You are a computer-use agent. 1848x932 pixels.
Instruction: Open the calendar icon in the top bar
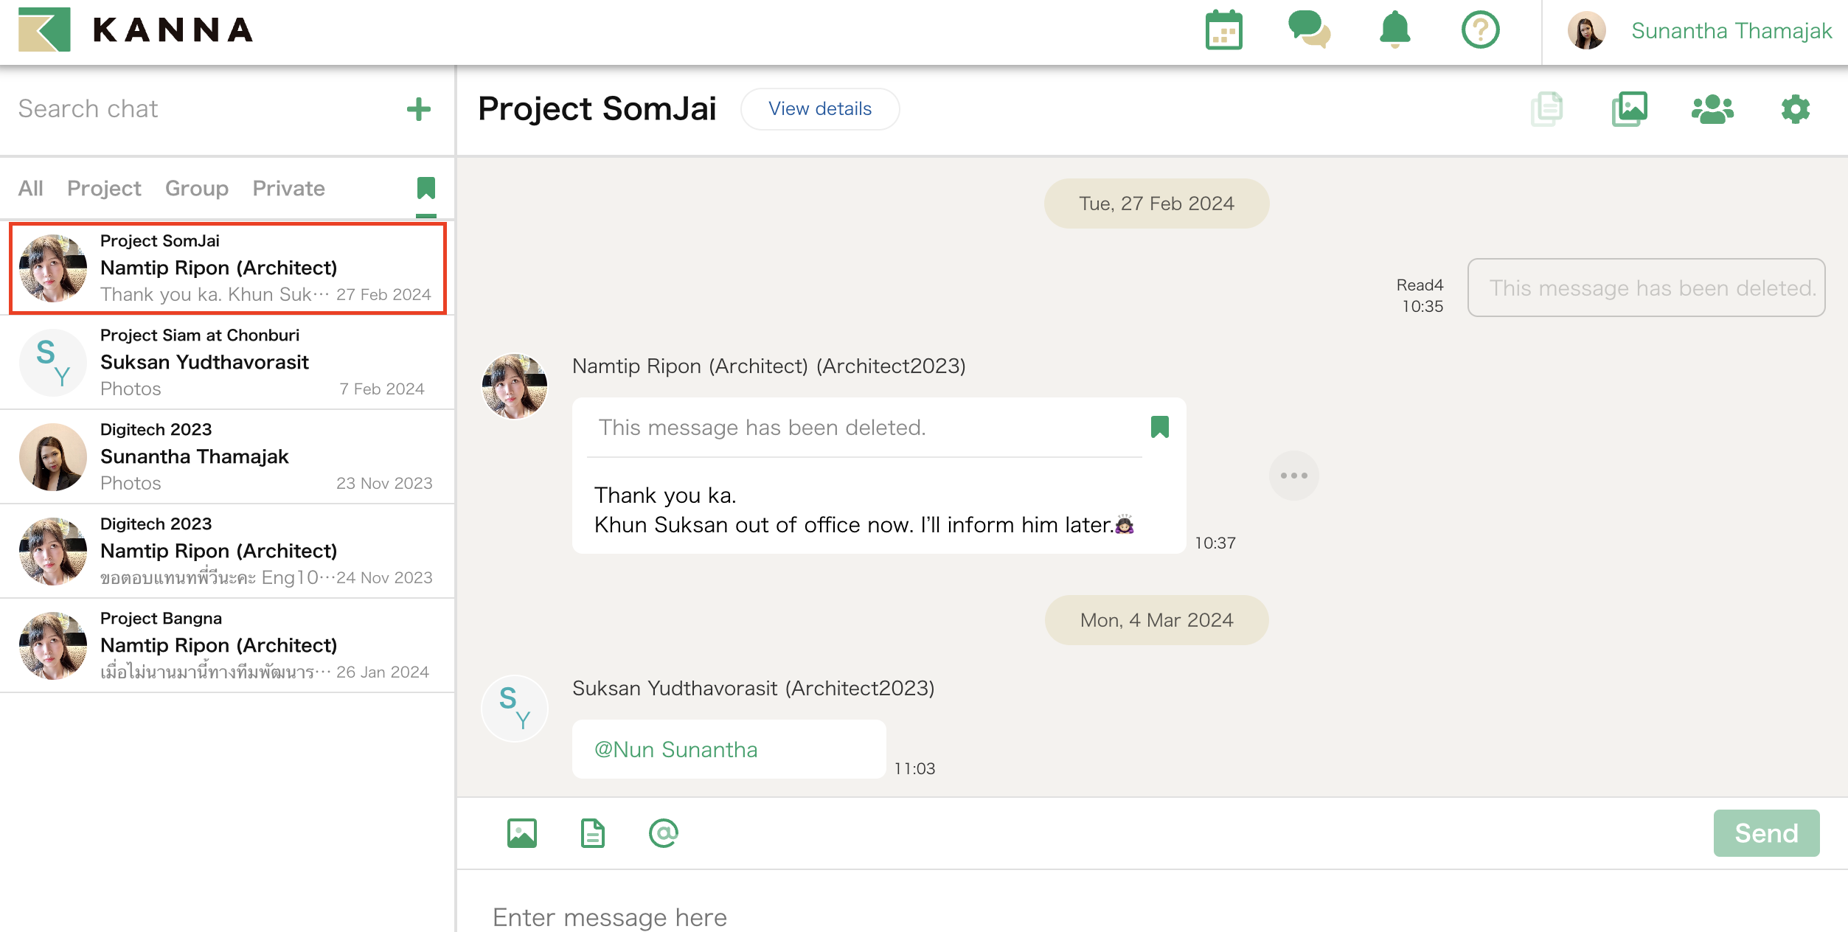[1223, 31]
